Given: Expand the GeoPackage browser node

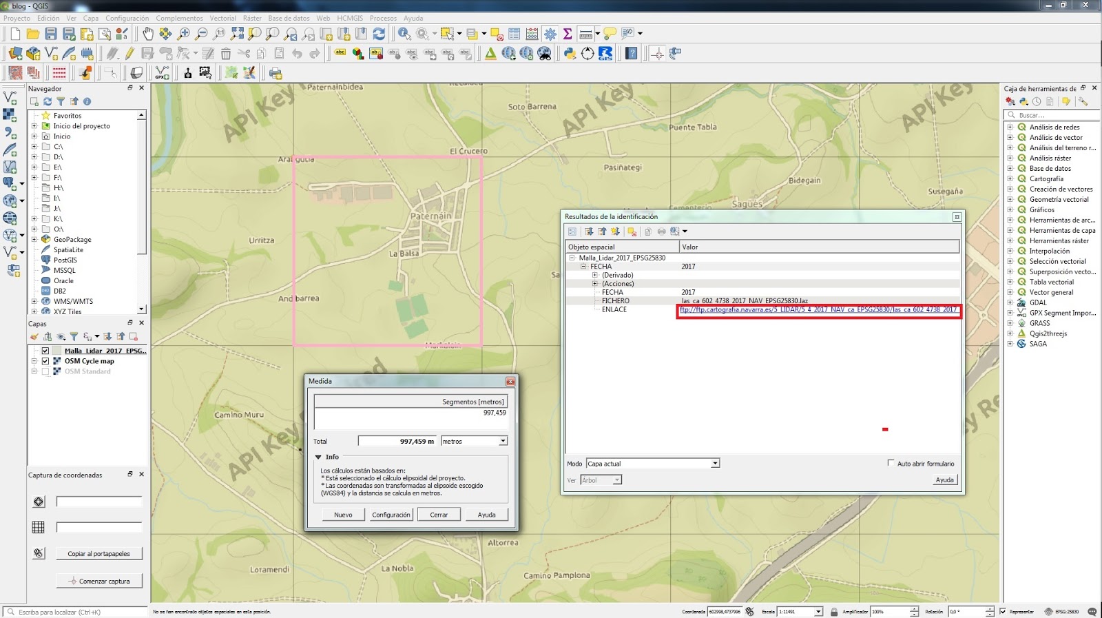Looking at the screenshot, I should 34,239.
